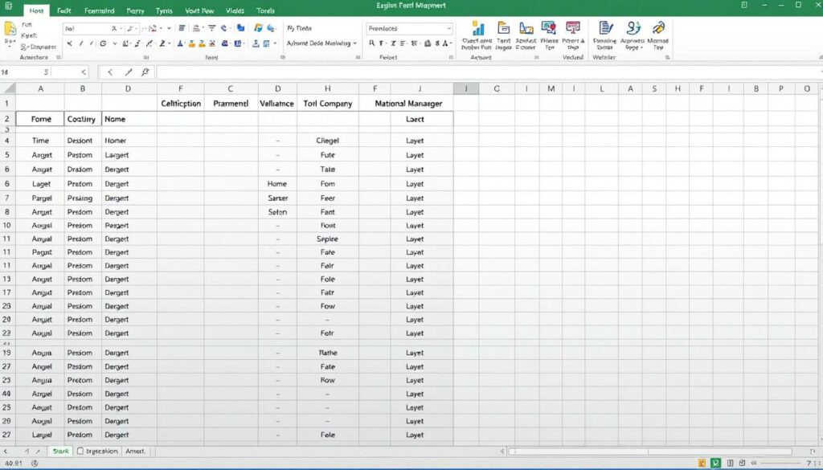The height and width of the screenshot is (470, 823).
Task: Click the Kyelt clipboard button
Action: pos(29,35)
